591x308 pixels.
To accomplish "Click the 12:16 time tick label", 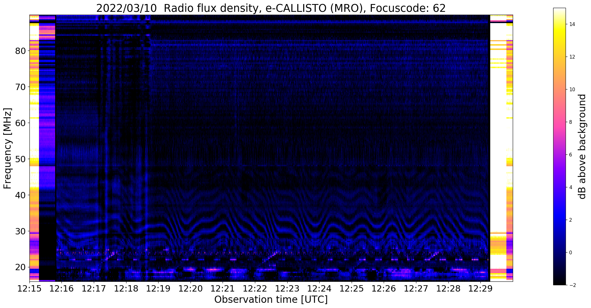I will [x=62, y=288].
